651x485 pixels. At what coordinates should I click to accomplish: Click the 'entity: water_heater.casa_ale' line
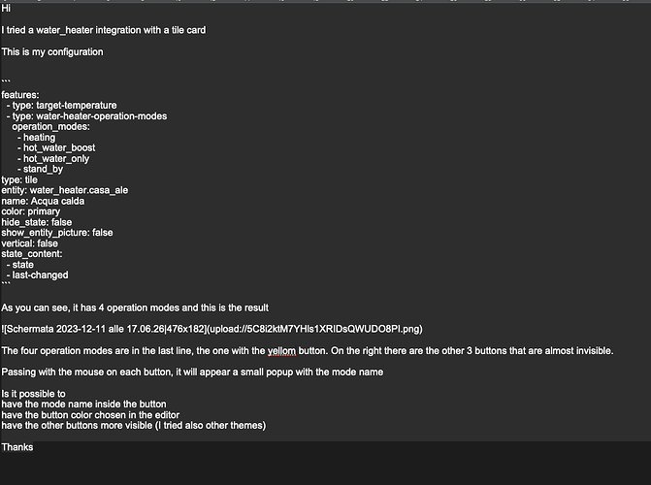pyautogui.click(x=65, y=190)
